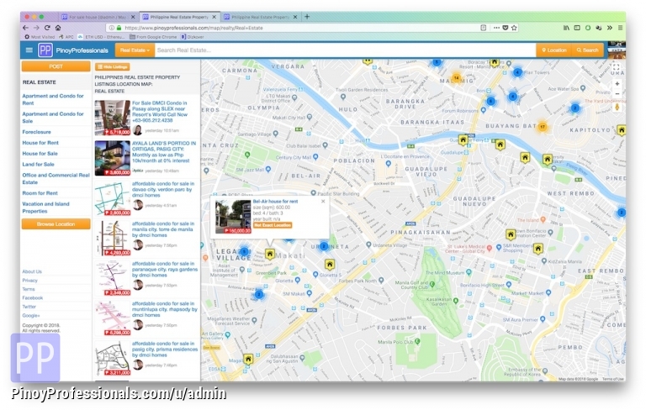The height and width of the screenshot is (410, 646).
Task: Save page to Pocket icon
Action: (x=505, y=28)
